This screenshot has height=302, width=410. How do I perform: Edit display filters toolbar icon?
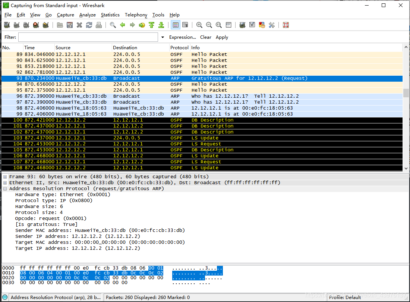[x=252, y=25]
